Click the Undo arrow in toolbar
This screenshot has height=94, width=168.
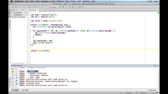click(20, 7)
